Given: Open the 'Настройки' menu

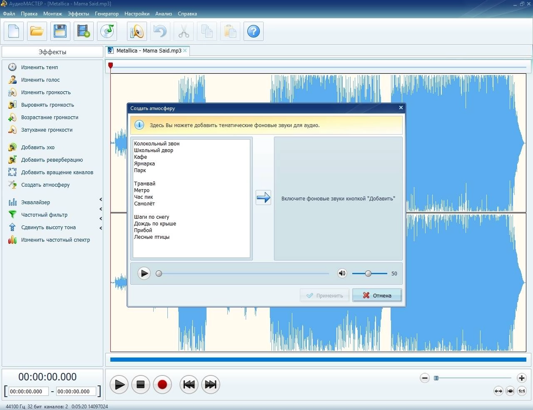Looking at the screenshot, I should coord(137,14).
